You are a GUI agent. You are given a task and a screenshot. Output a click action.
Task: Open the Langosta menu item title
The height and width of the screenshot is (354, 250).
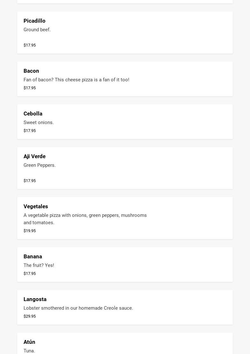[35, 299]
